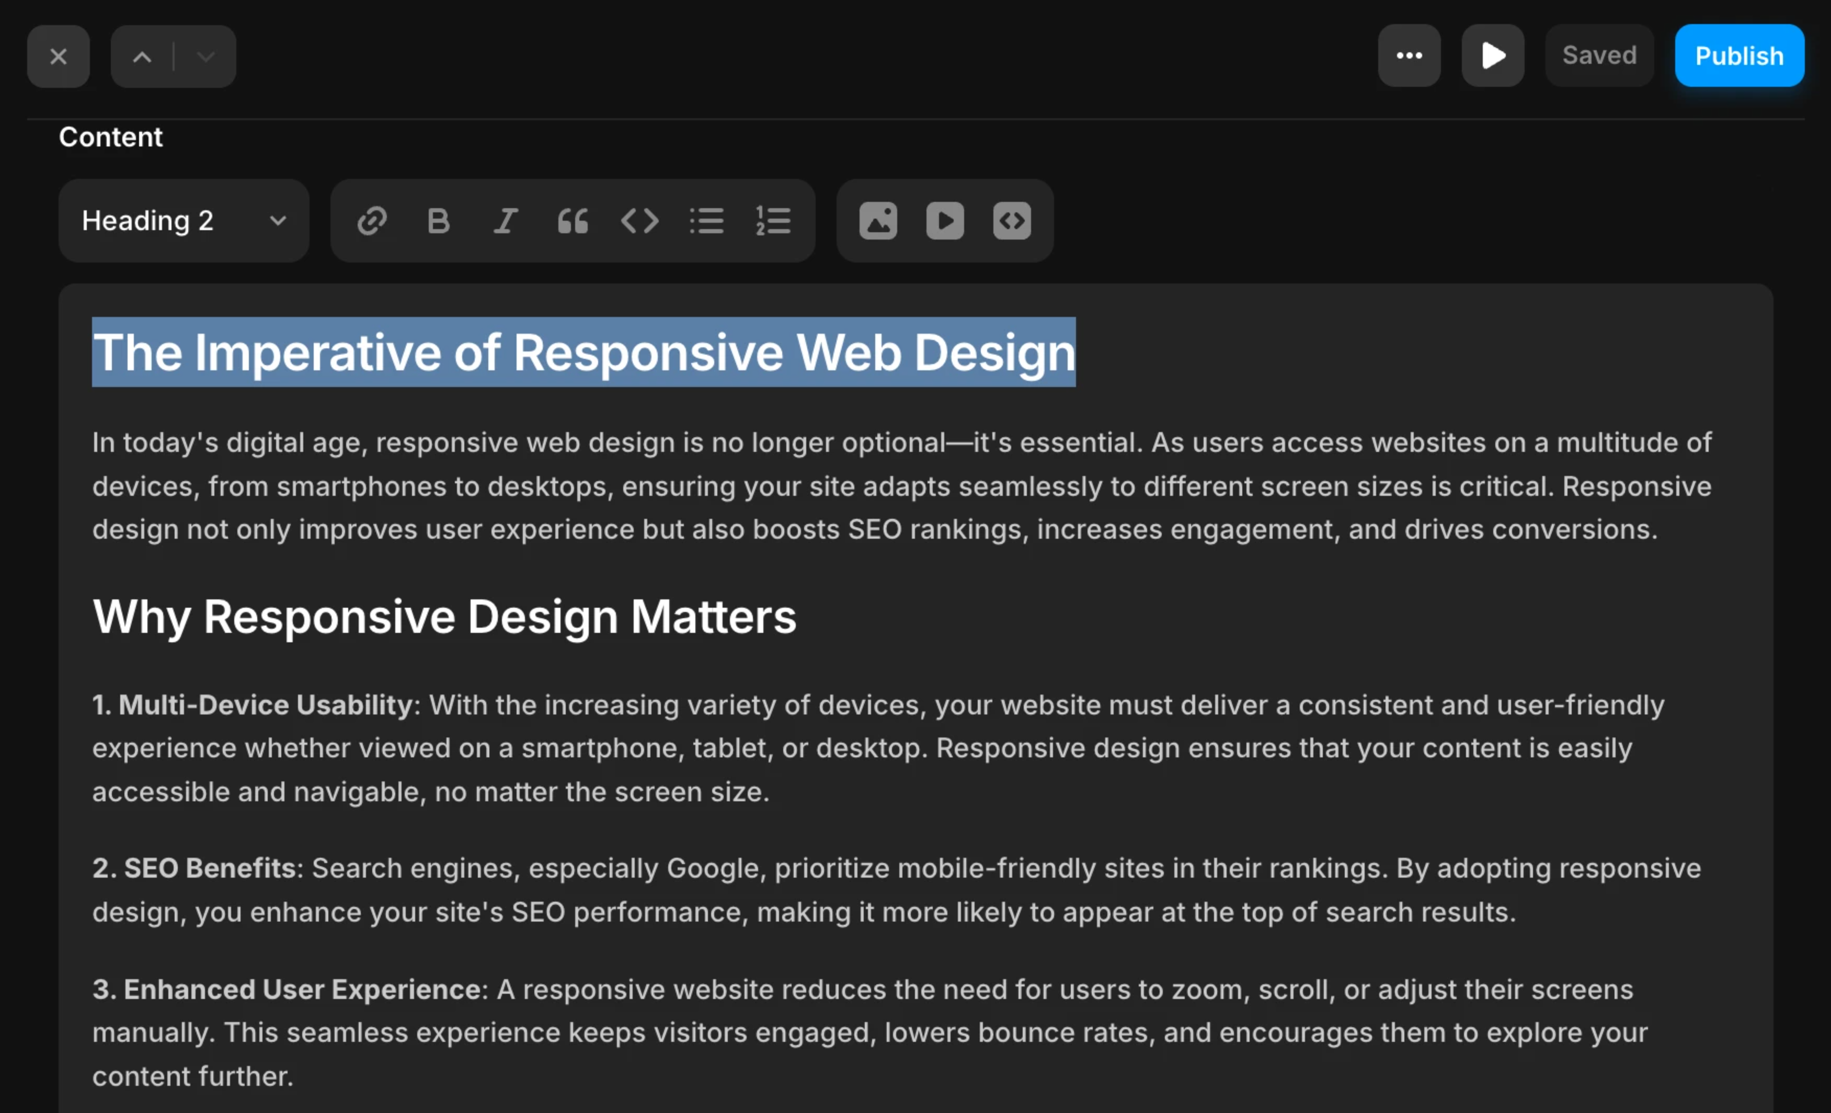Create a numbered list
This screenshot has height=1113, width=1831.
pos(773,221)
